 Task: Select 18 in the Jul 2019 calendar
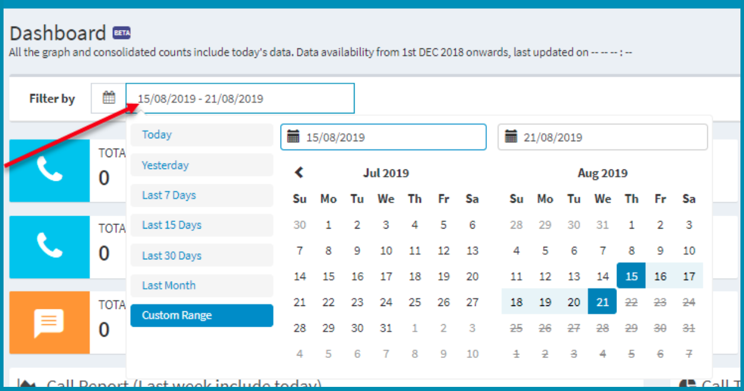(x=415, y=276)
